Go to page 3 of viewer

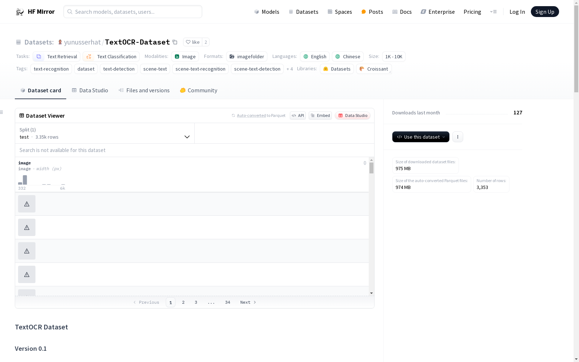[x=196, y=302]
